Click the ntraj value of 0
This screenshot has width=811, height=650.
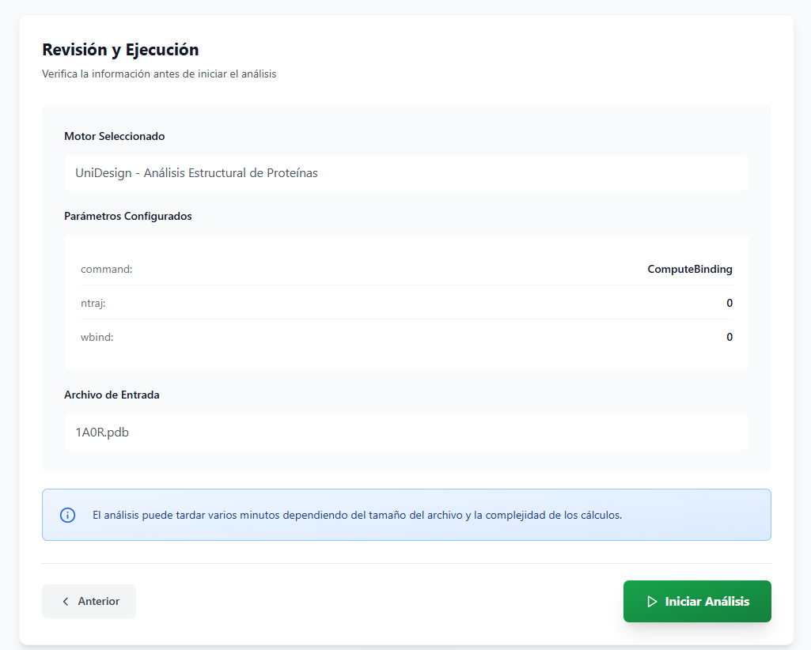(x=729, y=303)
